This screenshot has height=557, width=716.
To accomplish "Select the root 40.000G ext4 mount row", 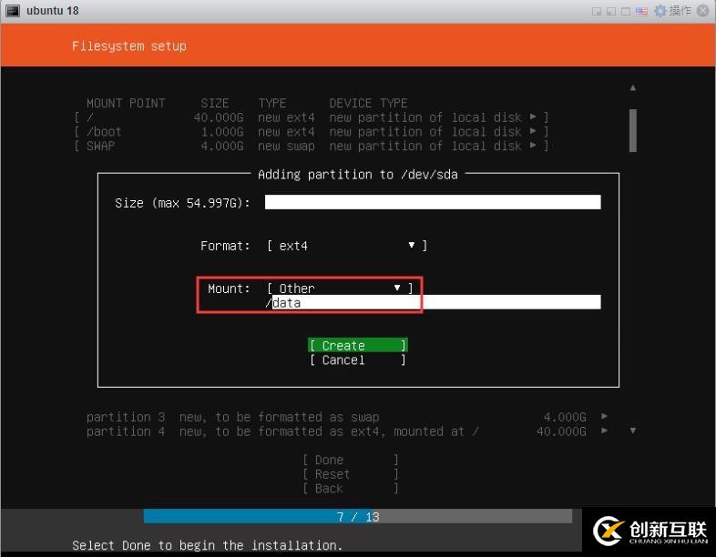I will pos(311,117).
